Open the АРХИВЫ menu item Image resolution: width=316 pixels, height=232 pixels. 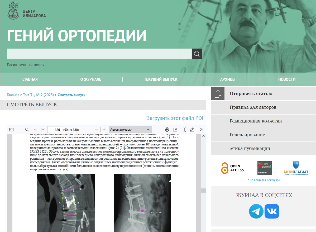click(228, 79)
